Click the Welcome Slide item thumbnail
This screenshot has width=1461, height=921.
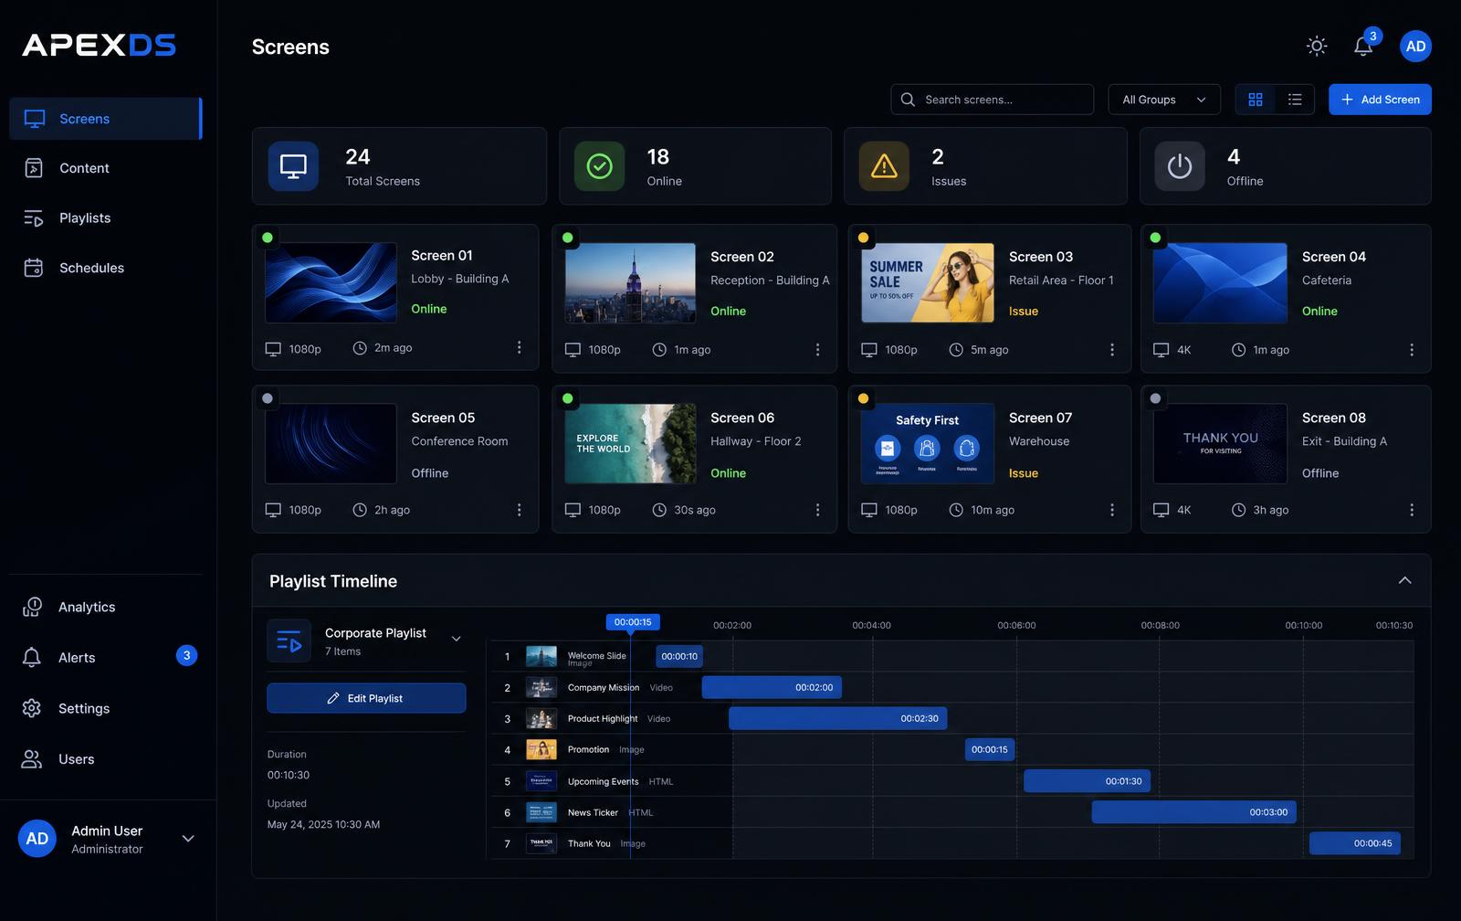(x=541, y=656)
